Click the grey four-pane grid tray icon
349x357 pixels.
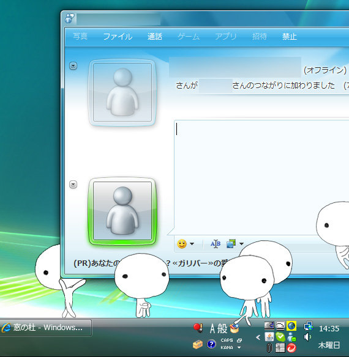pyautogui.click(x=280, y=348)
